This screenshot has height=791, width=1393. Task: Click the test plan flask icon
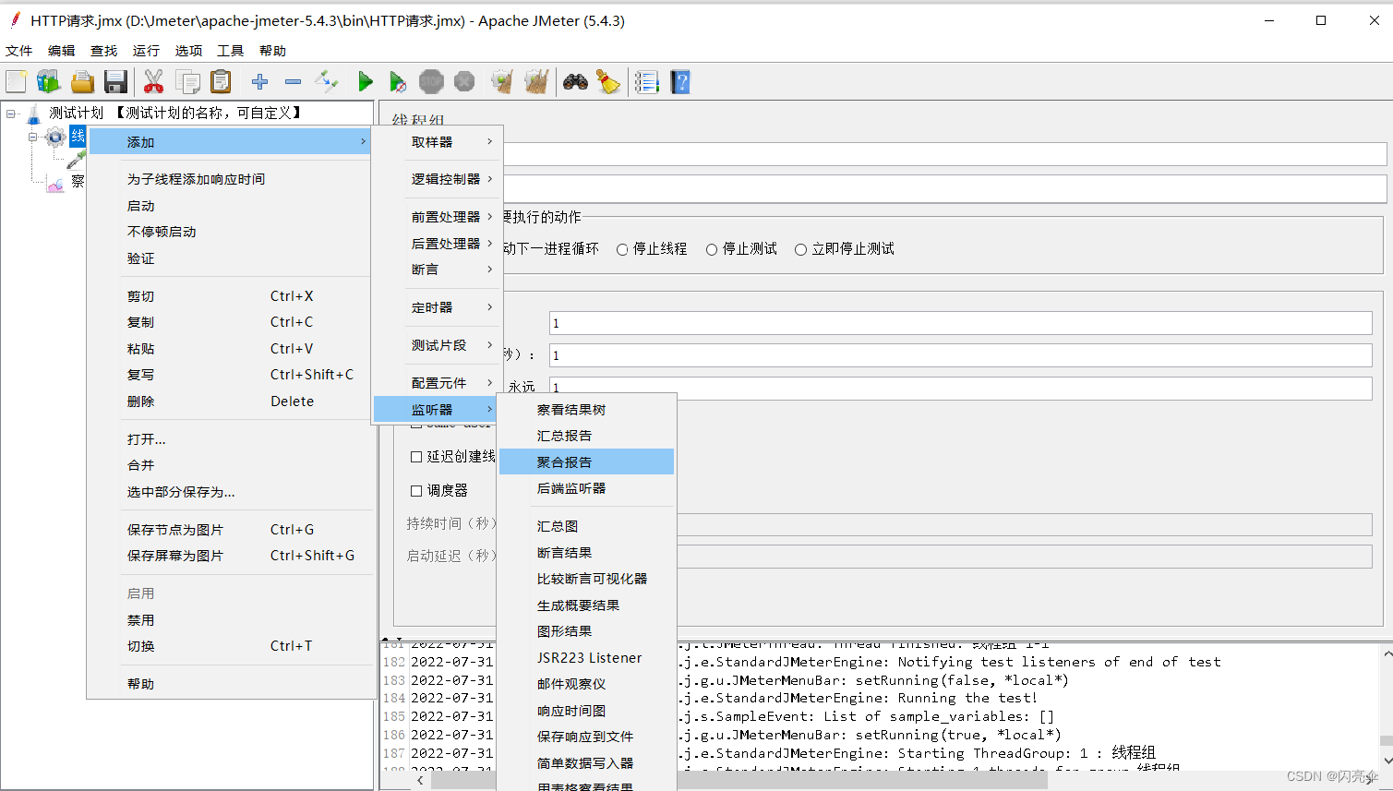(34, 114)
